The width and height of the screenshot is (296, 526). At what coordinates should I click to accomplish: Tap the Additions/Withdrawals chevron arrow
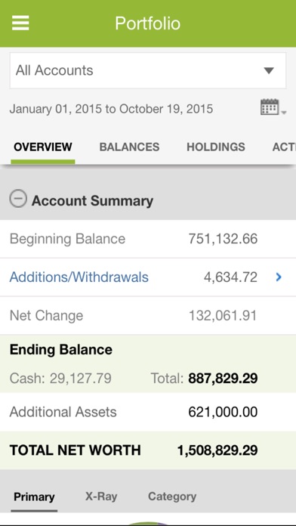coord(278,277)
